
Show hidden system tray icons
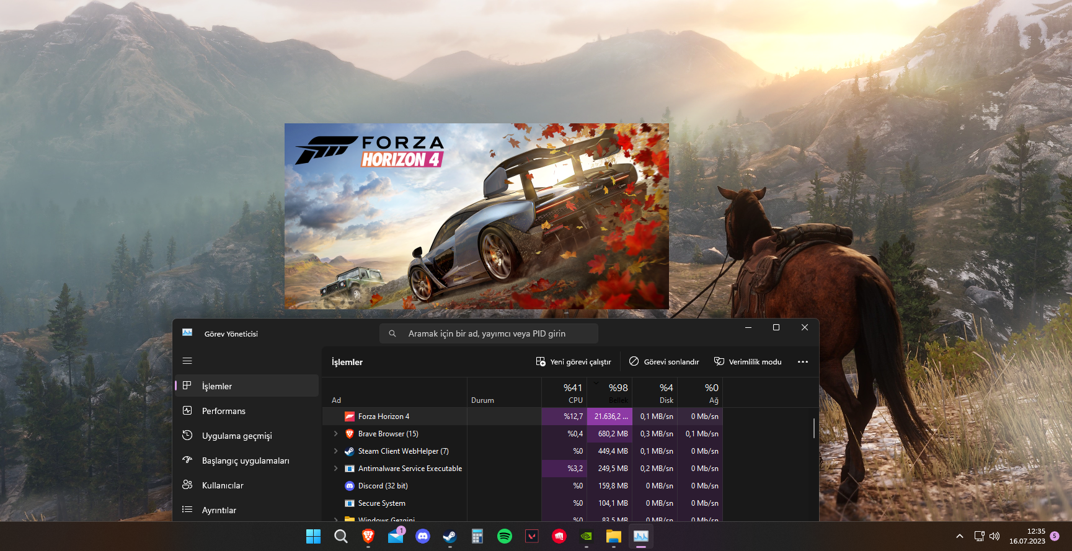(960, 536)
